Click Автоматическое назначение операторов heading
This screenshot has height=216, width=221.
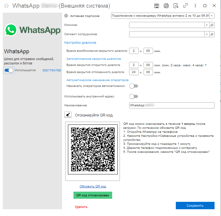pos(97,80)
